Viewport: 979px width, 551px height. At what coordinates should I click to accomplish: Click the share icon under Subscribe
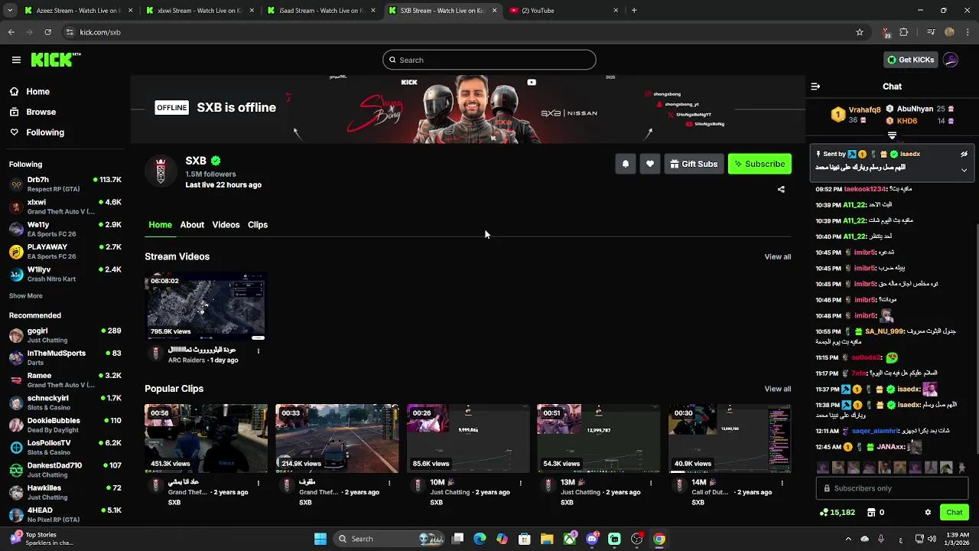[781, 189]
